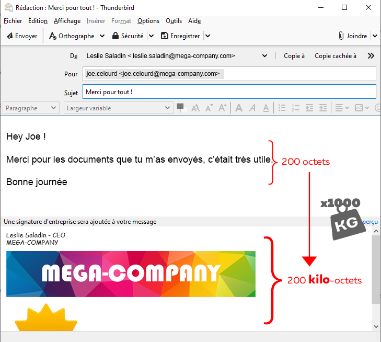
Task: Click the Copie à button
Action: click(x=294, y=56)
